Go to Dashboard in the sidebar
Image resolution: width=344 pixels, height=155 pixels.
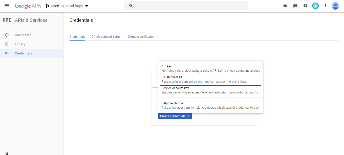coord(23,35)
